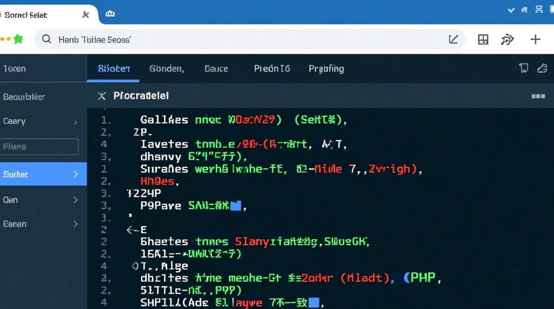Click the print icon at panel top right
The image size is (554, 309).
pos(542,68)
